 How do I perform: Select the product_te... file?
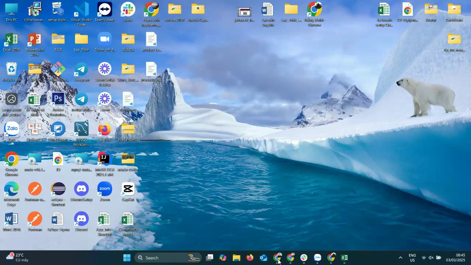pyautogui.click(x=151, y=42)
